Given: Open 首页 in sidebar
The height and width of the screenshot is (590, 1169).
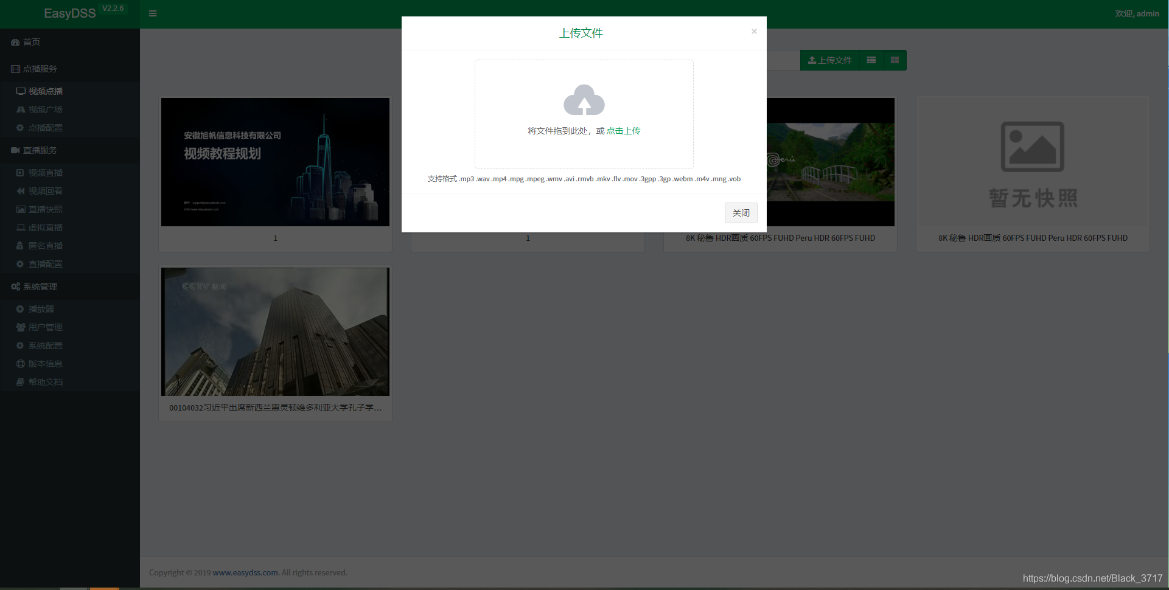Looking at the screenshot, I should (70, 42).
